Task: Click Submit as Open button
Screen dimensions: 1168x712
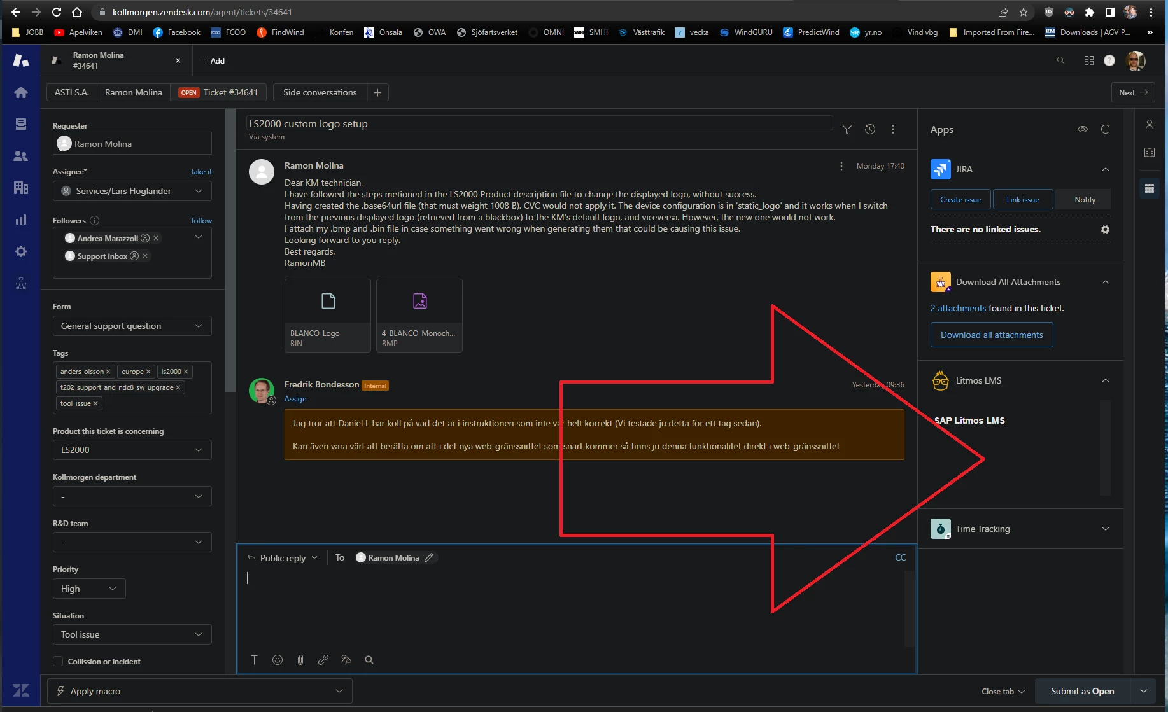Action: click(1083, 691)
